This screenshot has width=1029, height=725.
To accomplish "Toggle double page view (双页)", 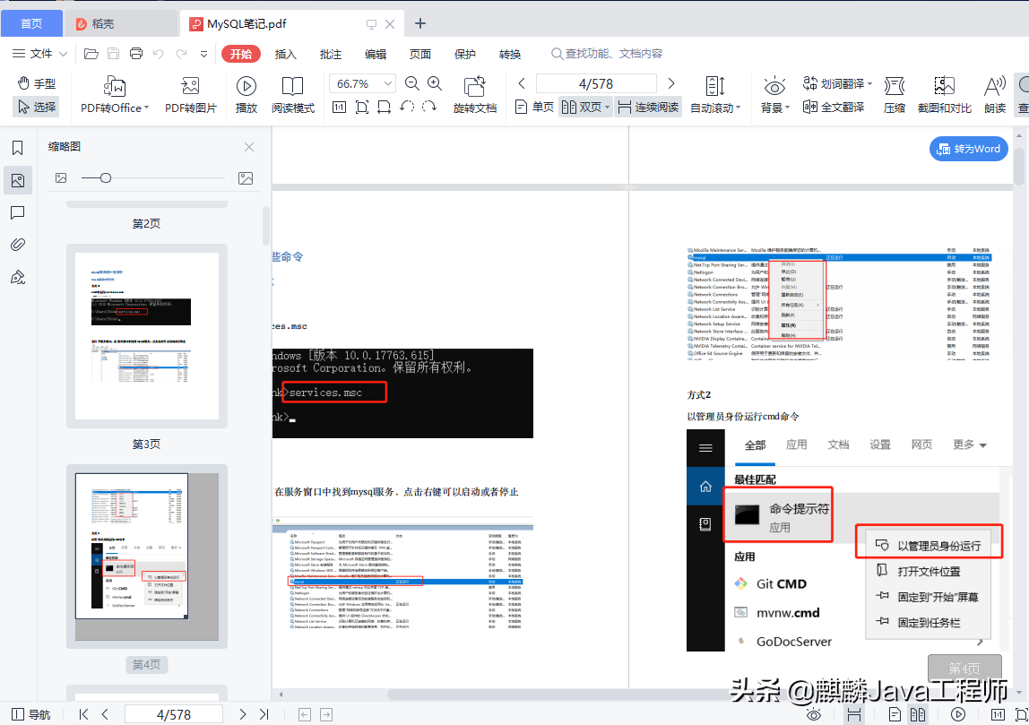I will (584, 107).
